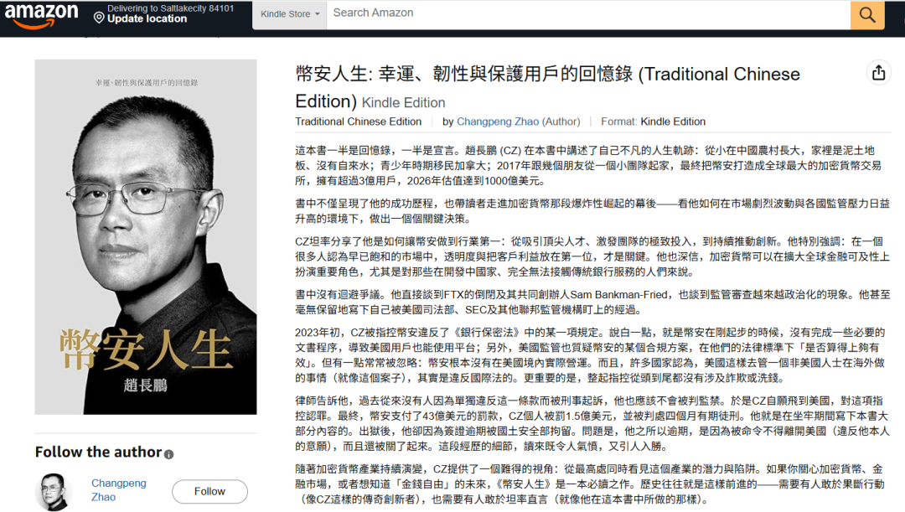Click the orange magnifier search button
The image size is (905, 512).
[x=867, y=14]
